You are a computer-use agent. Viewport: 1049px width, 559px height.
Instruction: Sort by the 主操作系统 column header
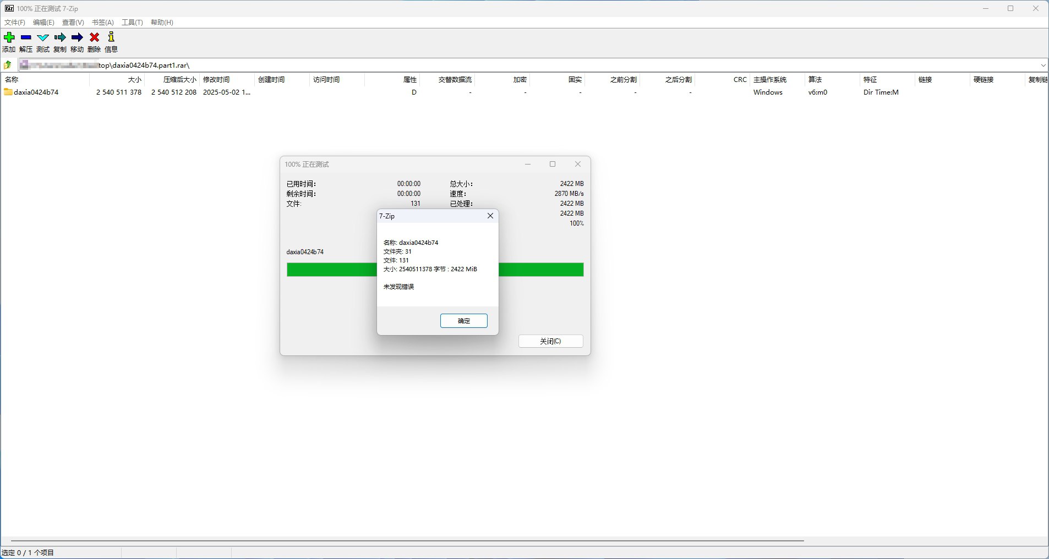(x=777, y=80)
